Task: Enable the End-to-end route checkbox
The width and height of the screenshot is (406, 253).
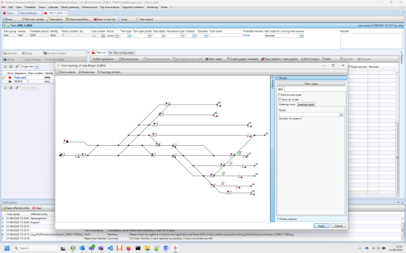Action: tap(279, 95)
